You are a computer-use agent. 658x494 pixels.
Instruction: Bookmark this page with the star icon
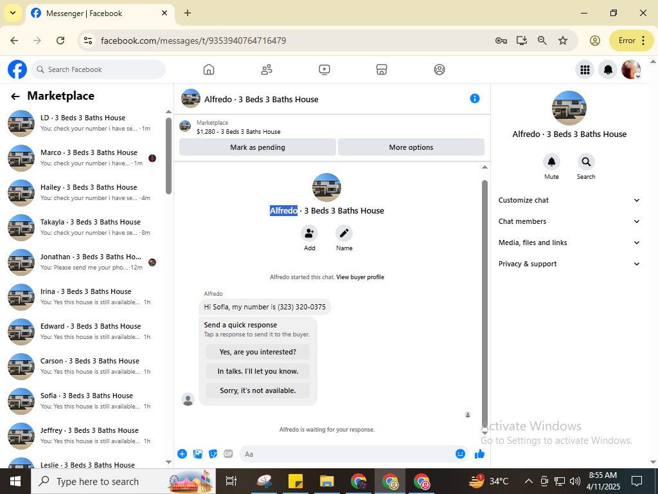tap(563, 41)
